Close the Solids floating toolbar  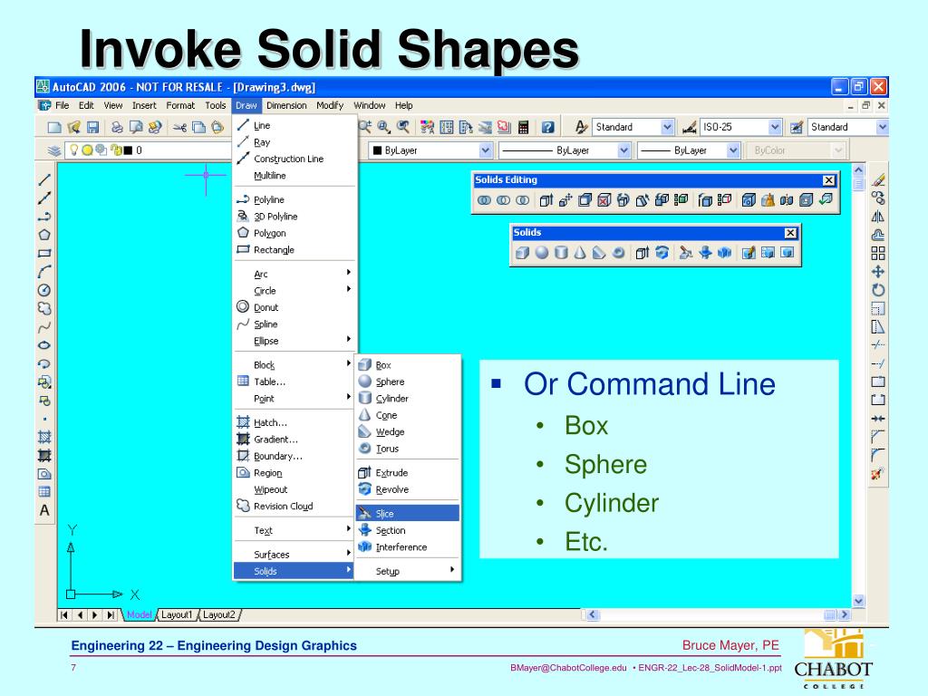click(790, 233)
